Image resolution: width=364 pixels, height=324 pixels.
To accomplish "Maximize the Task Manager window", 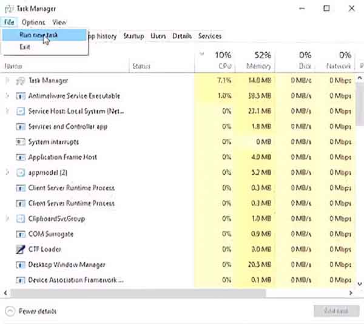I will [x=326, y=8].
